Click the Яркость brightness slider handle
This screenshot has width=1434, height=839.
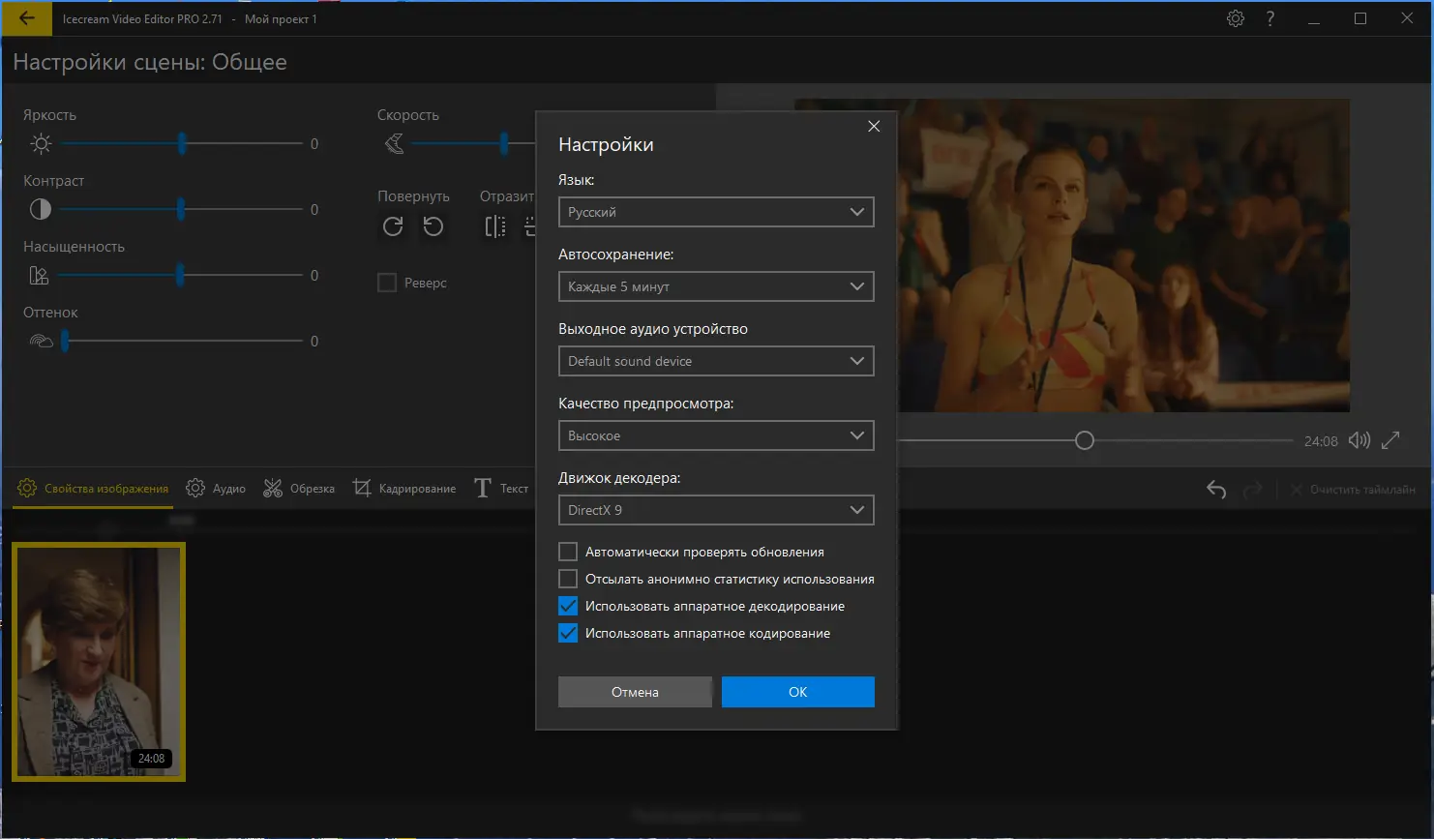click(182, 144)
